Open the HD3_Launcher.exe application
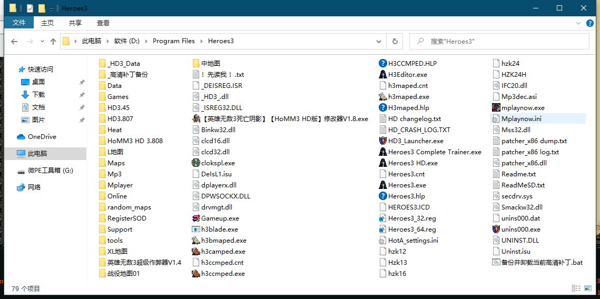600x299 pixels. point(415,141)
